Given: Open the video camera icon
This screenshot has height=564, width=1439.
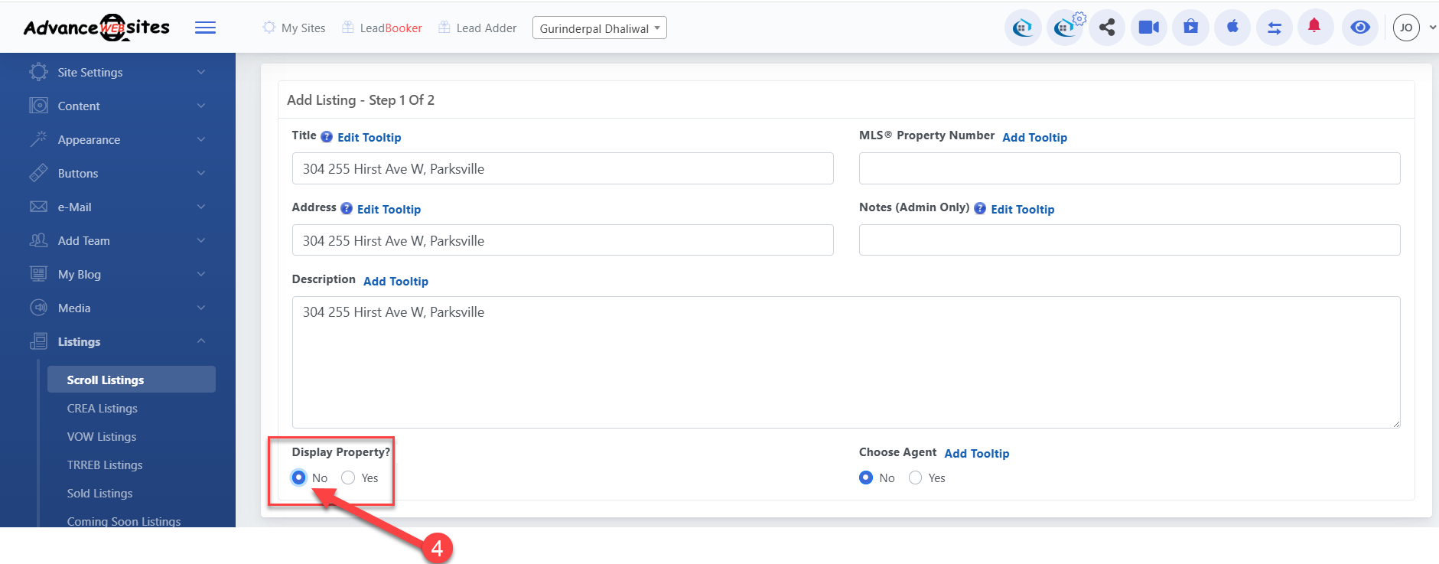Looking at the screenshot, I should point(1148,28).
